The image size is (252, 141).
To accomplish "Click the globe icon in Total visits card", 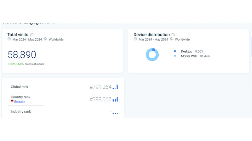I will pos(45,39).
